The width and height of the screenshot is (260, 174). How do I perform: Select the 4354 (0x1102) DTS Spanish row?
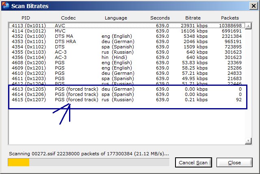pyautogui.click(x=127, y=47)
